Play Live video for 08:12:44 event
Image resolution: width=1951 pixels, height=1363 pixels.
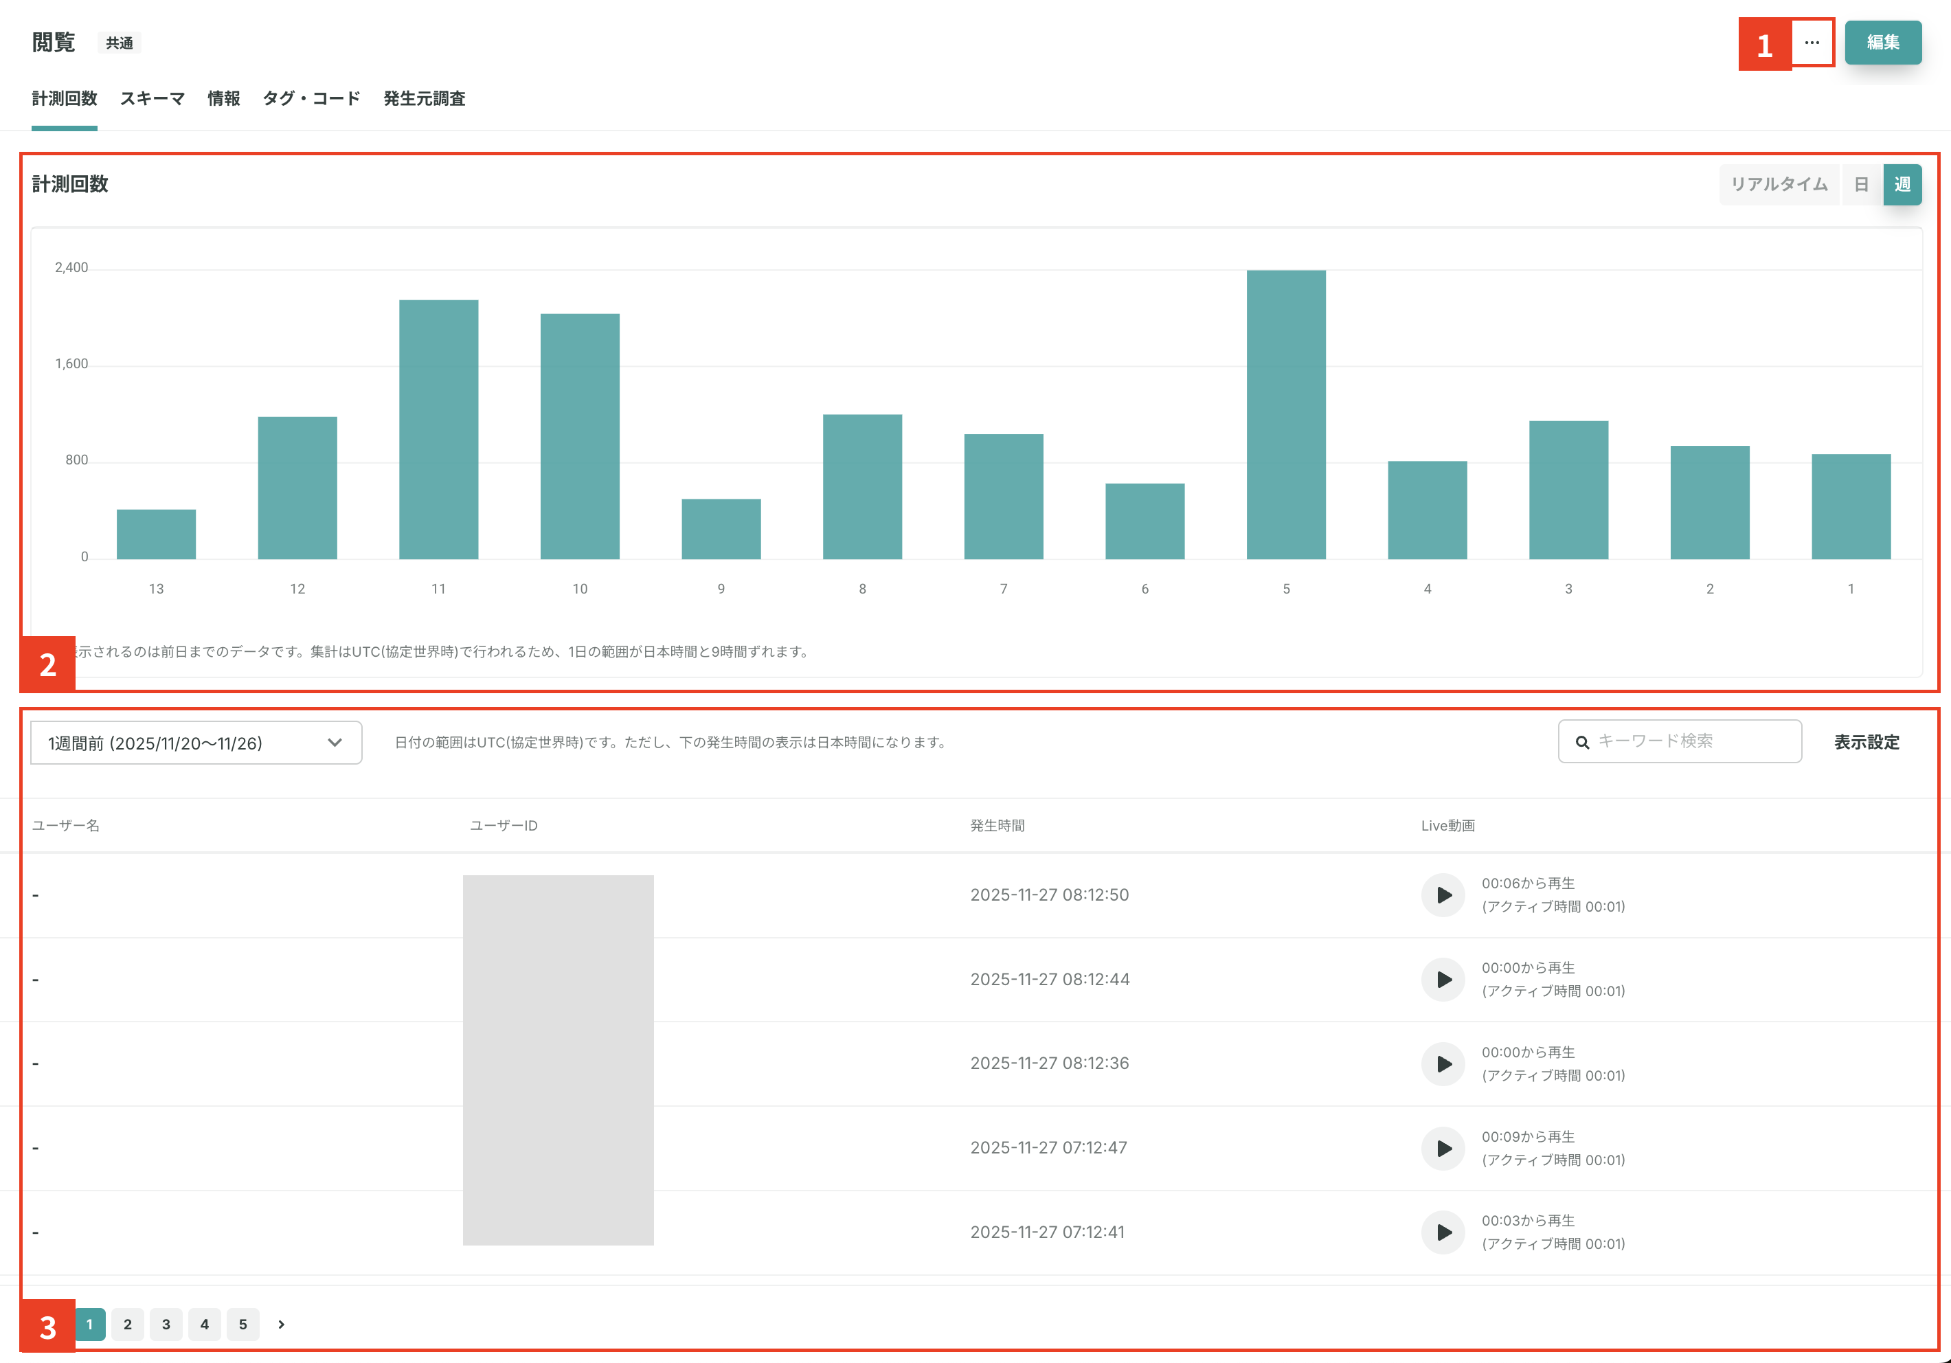click(x=1443, y=979)
